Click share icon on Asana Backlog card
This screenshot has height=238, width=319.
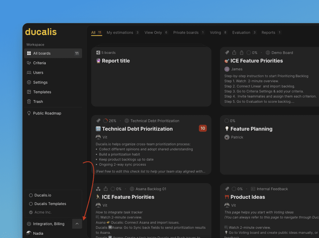pos(106,189)
